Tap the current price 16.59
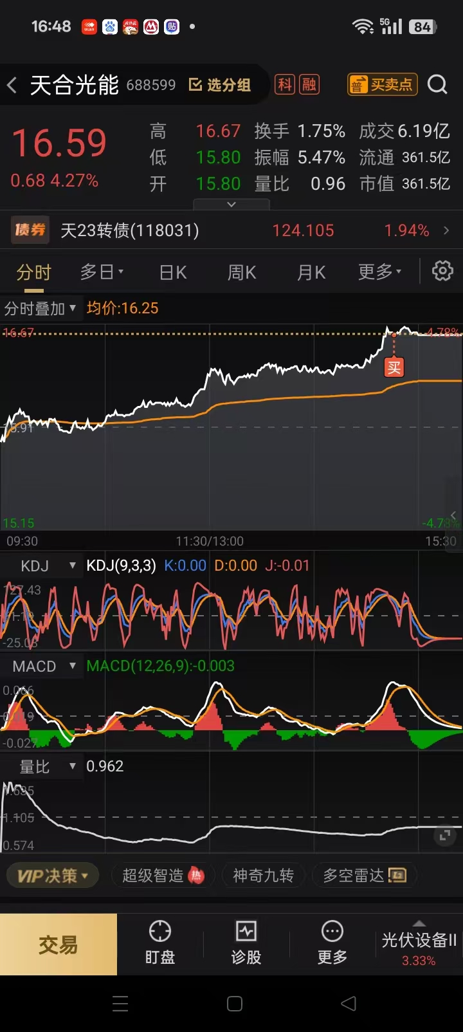This screenshot has width=463, height=1032. coord(59,143)
